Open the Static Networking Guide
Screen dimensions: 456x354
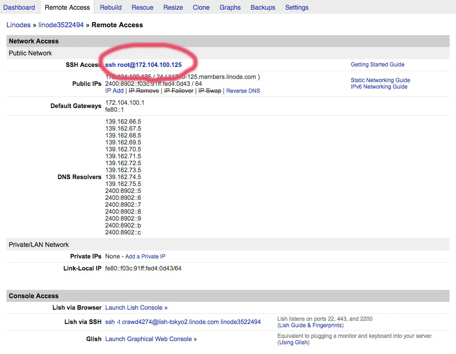tap(380, 80)
